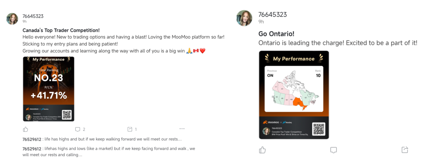Open the three-dot more options menu
This screenshot has height=161, width=430.
182,129
